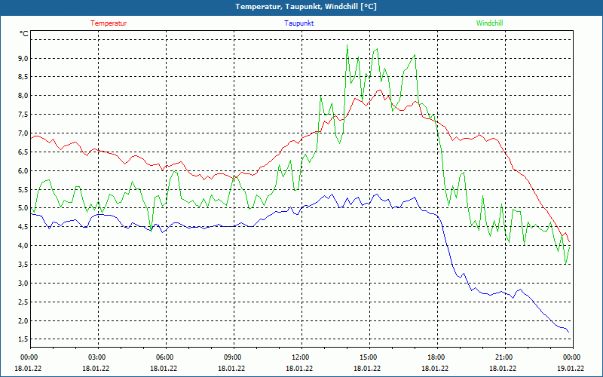The image size is (603, 377).
Task: Click the °C unit label on the axis
Action: 24,34
